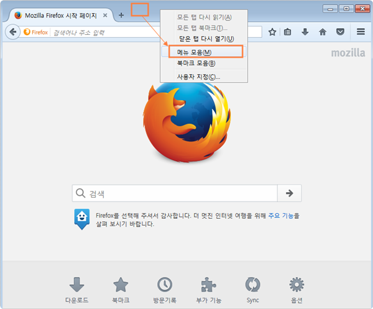Viewport: 373px width, 309px height.
Task: Open 다운로드 from the bottom launcher
Action: [x=76, y=290]
